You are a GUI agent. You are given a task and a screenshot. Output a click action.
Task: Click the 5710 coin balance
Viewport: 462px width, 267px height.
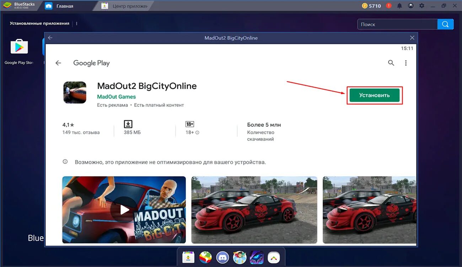pyautogui.click(x=371, y=6)
